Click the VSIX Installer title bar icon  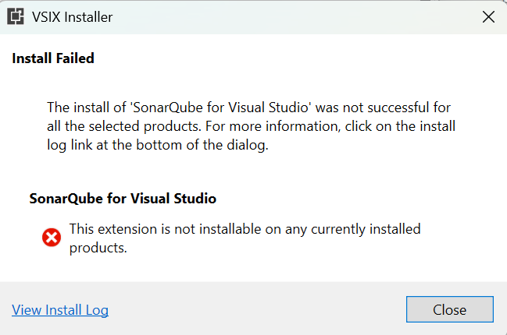[x=16, y=17]
